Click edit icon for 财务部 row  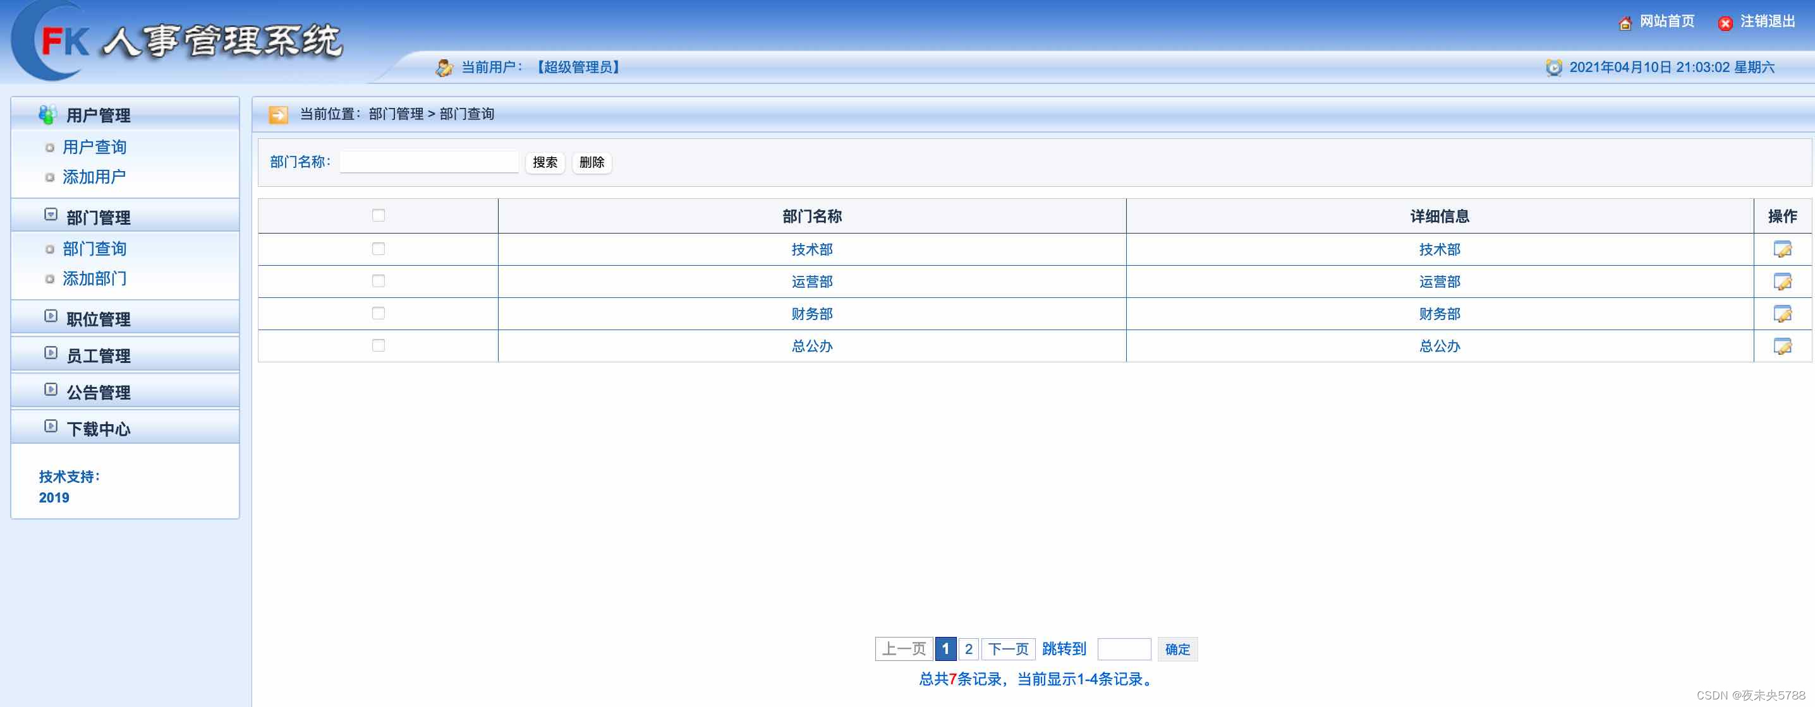pos(1782,314)
